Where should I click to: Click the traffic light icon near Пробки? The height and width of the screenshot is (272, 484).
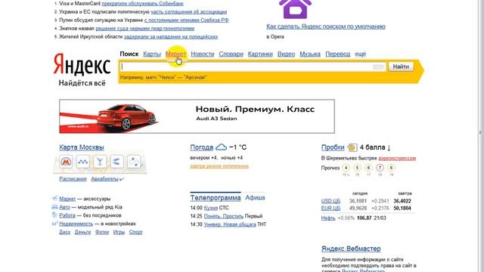[352, 147]
